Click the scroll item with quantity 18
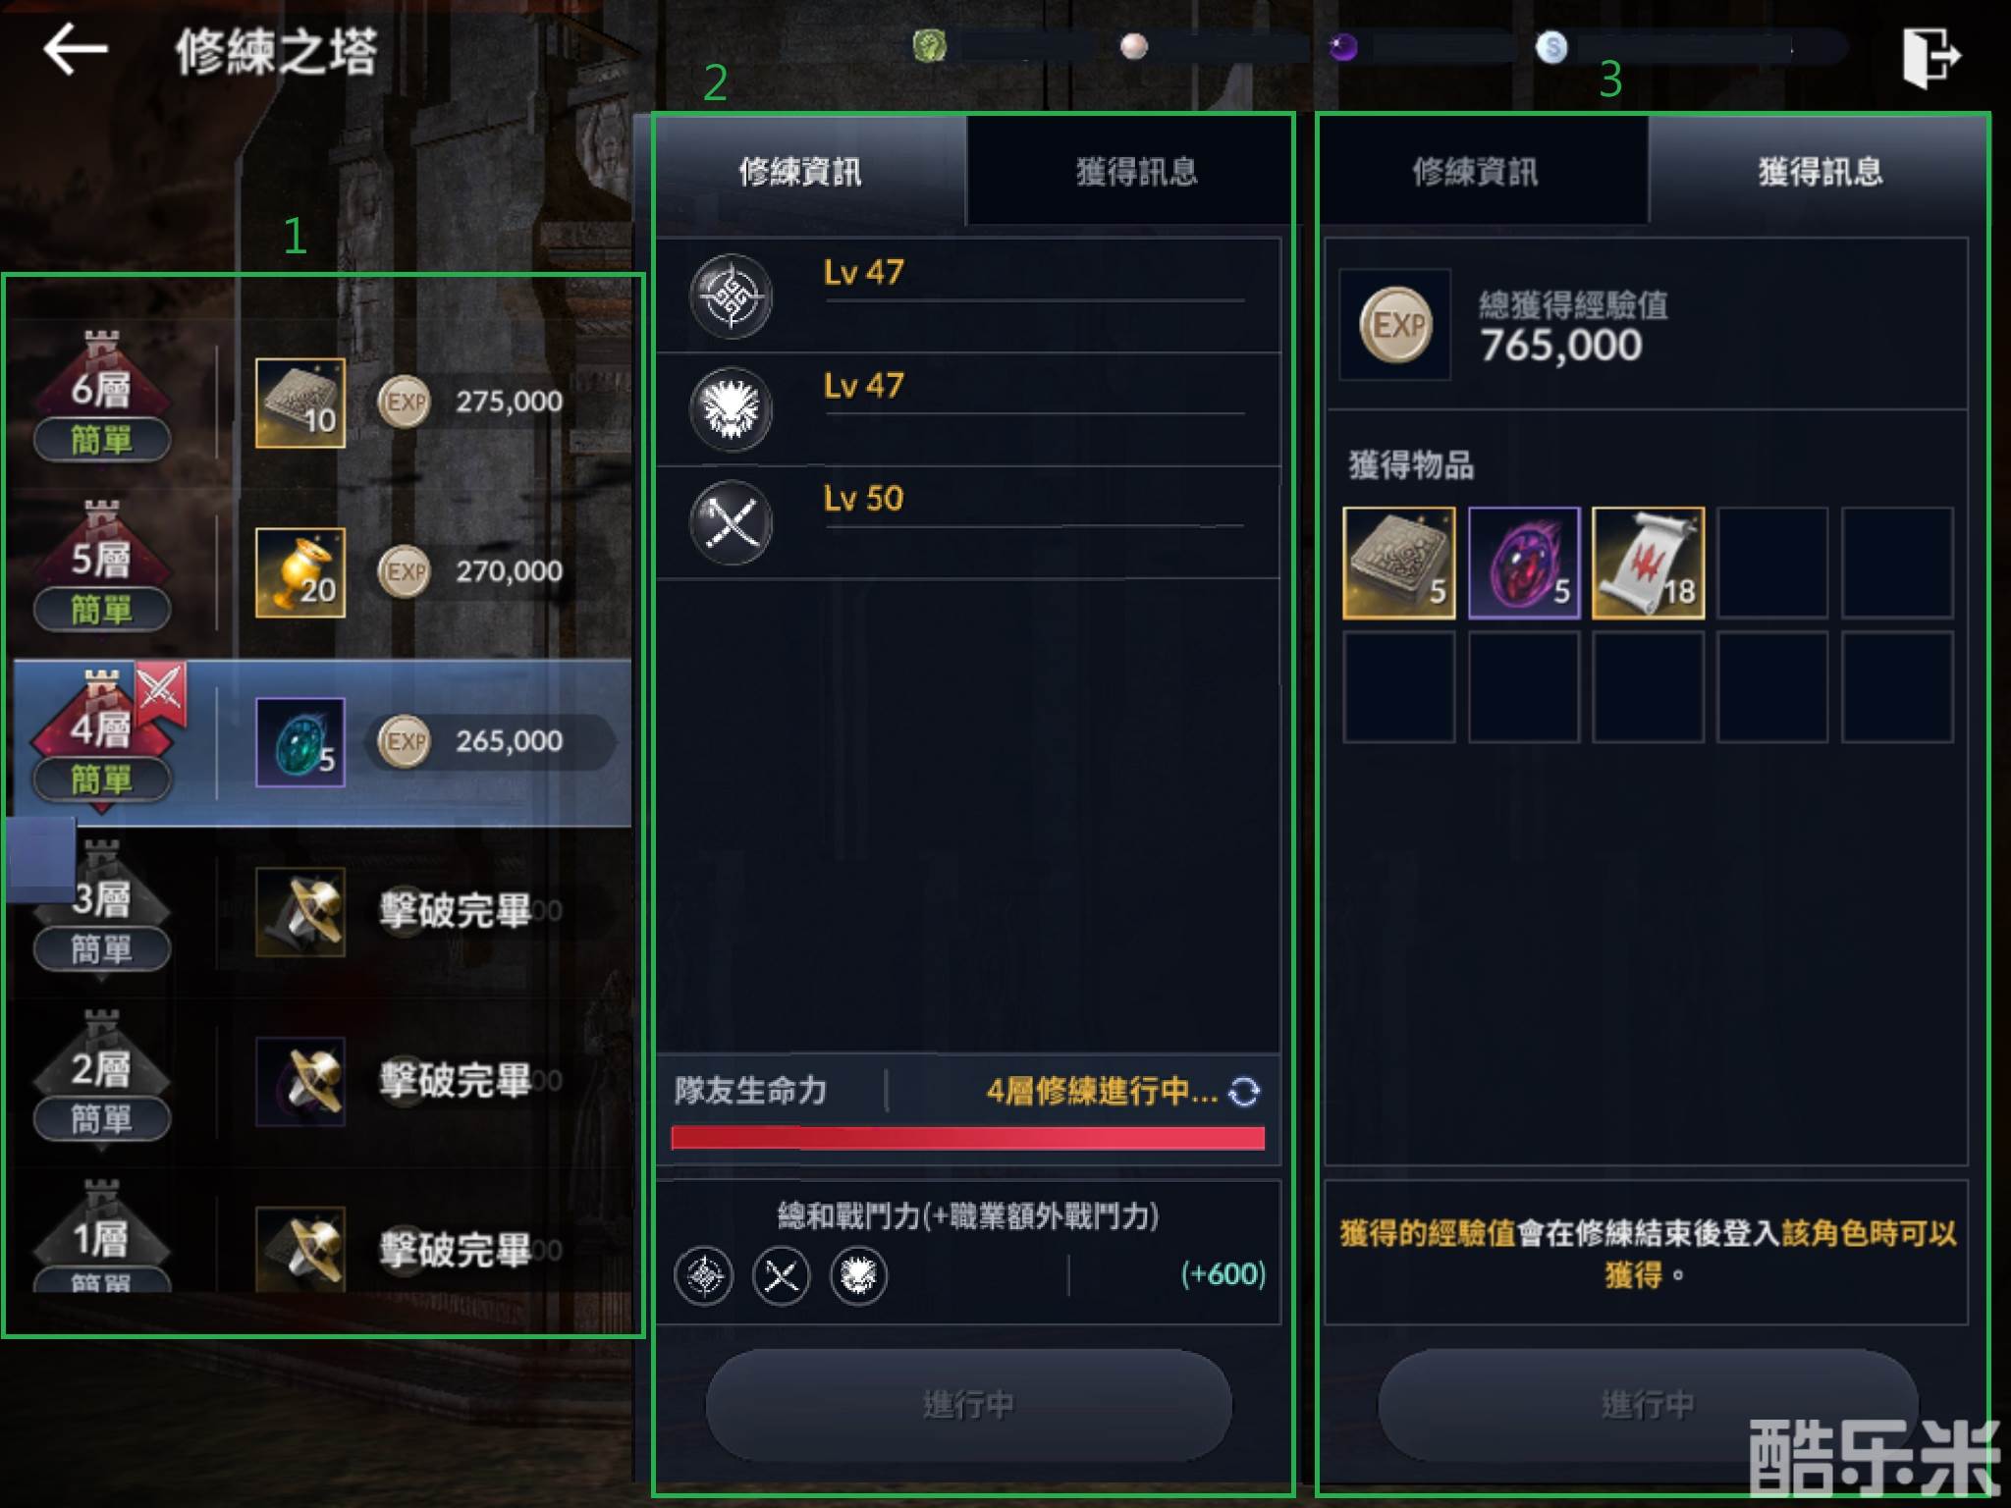This screenshot has height=1508, width=2011. point(1648,563)
